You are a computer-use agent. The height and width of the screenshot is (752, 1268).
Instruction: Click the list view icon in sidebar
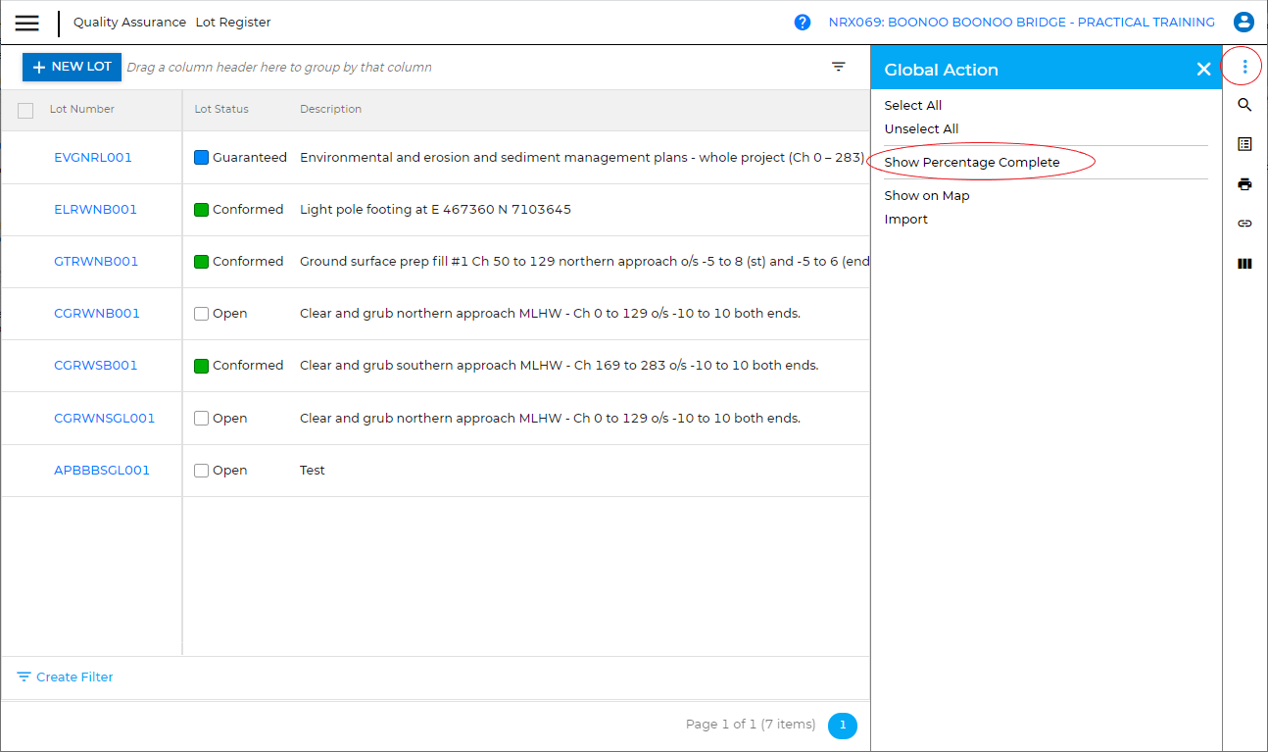tap(1244, 144)
